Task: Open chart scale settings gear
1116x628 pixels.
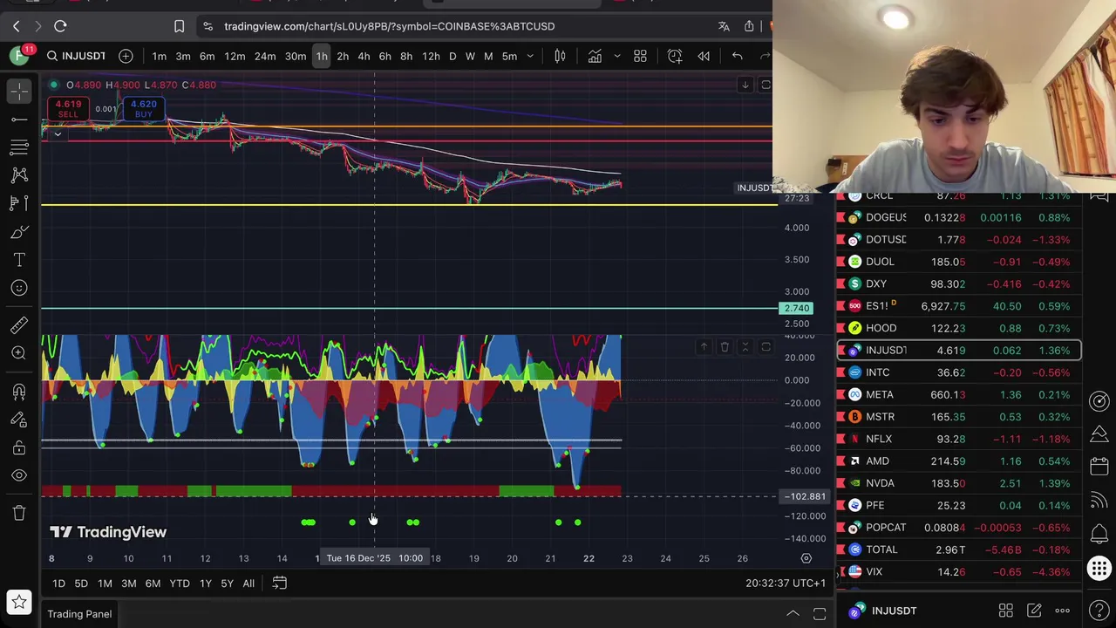Action: click(806, 558)
